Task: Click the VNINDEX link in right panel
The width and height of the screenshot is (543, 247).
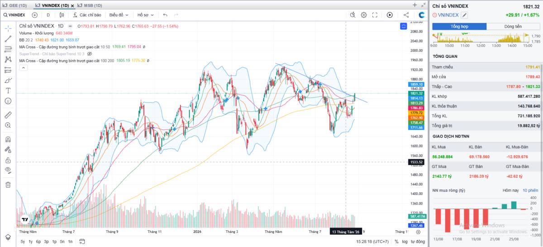Action: (448, 15)
